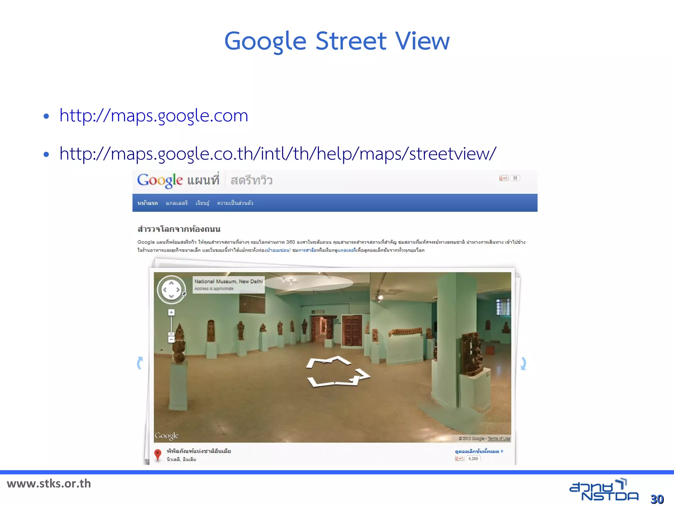Click the Google Street View slide title
This screenshot has height=506, width=674.
coord(337,41)
